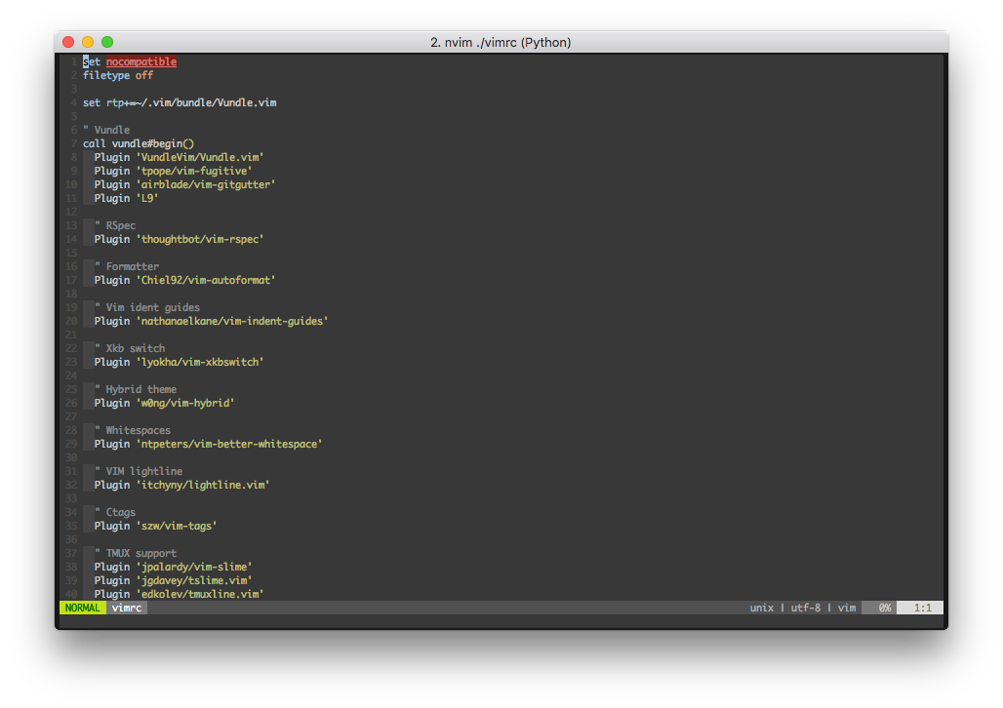Click 'filetype off' on line 2
The image size is (1003, 708).
118,75
